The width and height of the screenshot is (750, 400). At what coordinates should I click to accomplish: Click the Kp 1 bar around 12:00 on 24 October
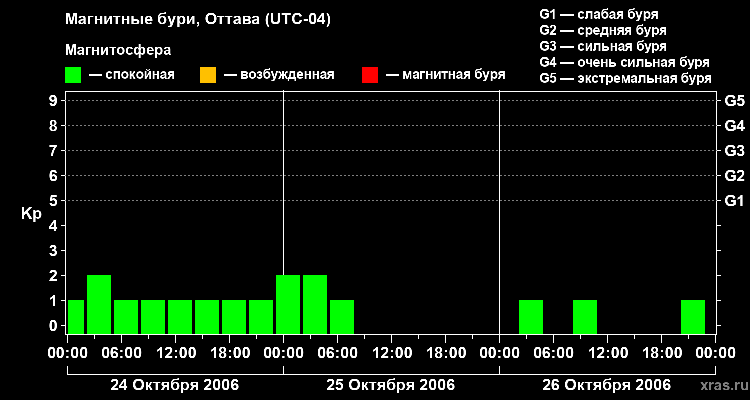point(180,317)
